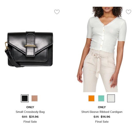Click the $31.96 sale price of the bag
The image size is (136, 126).
coord(34,117)
